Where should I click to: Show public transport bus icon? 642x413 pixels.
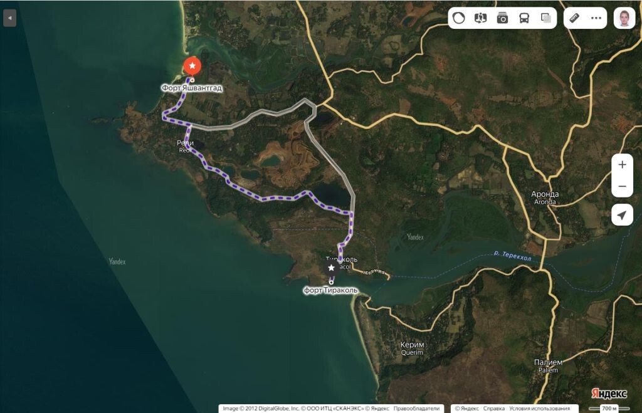[524, 18]
